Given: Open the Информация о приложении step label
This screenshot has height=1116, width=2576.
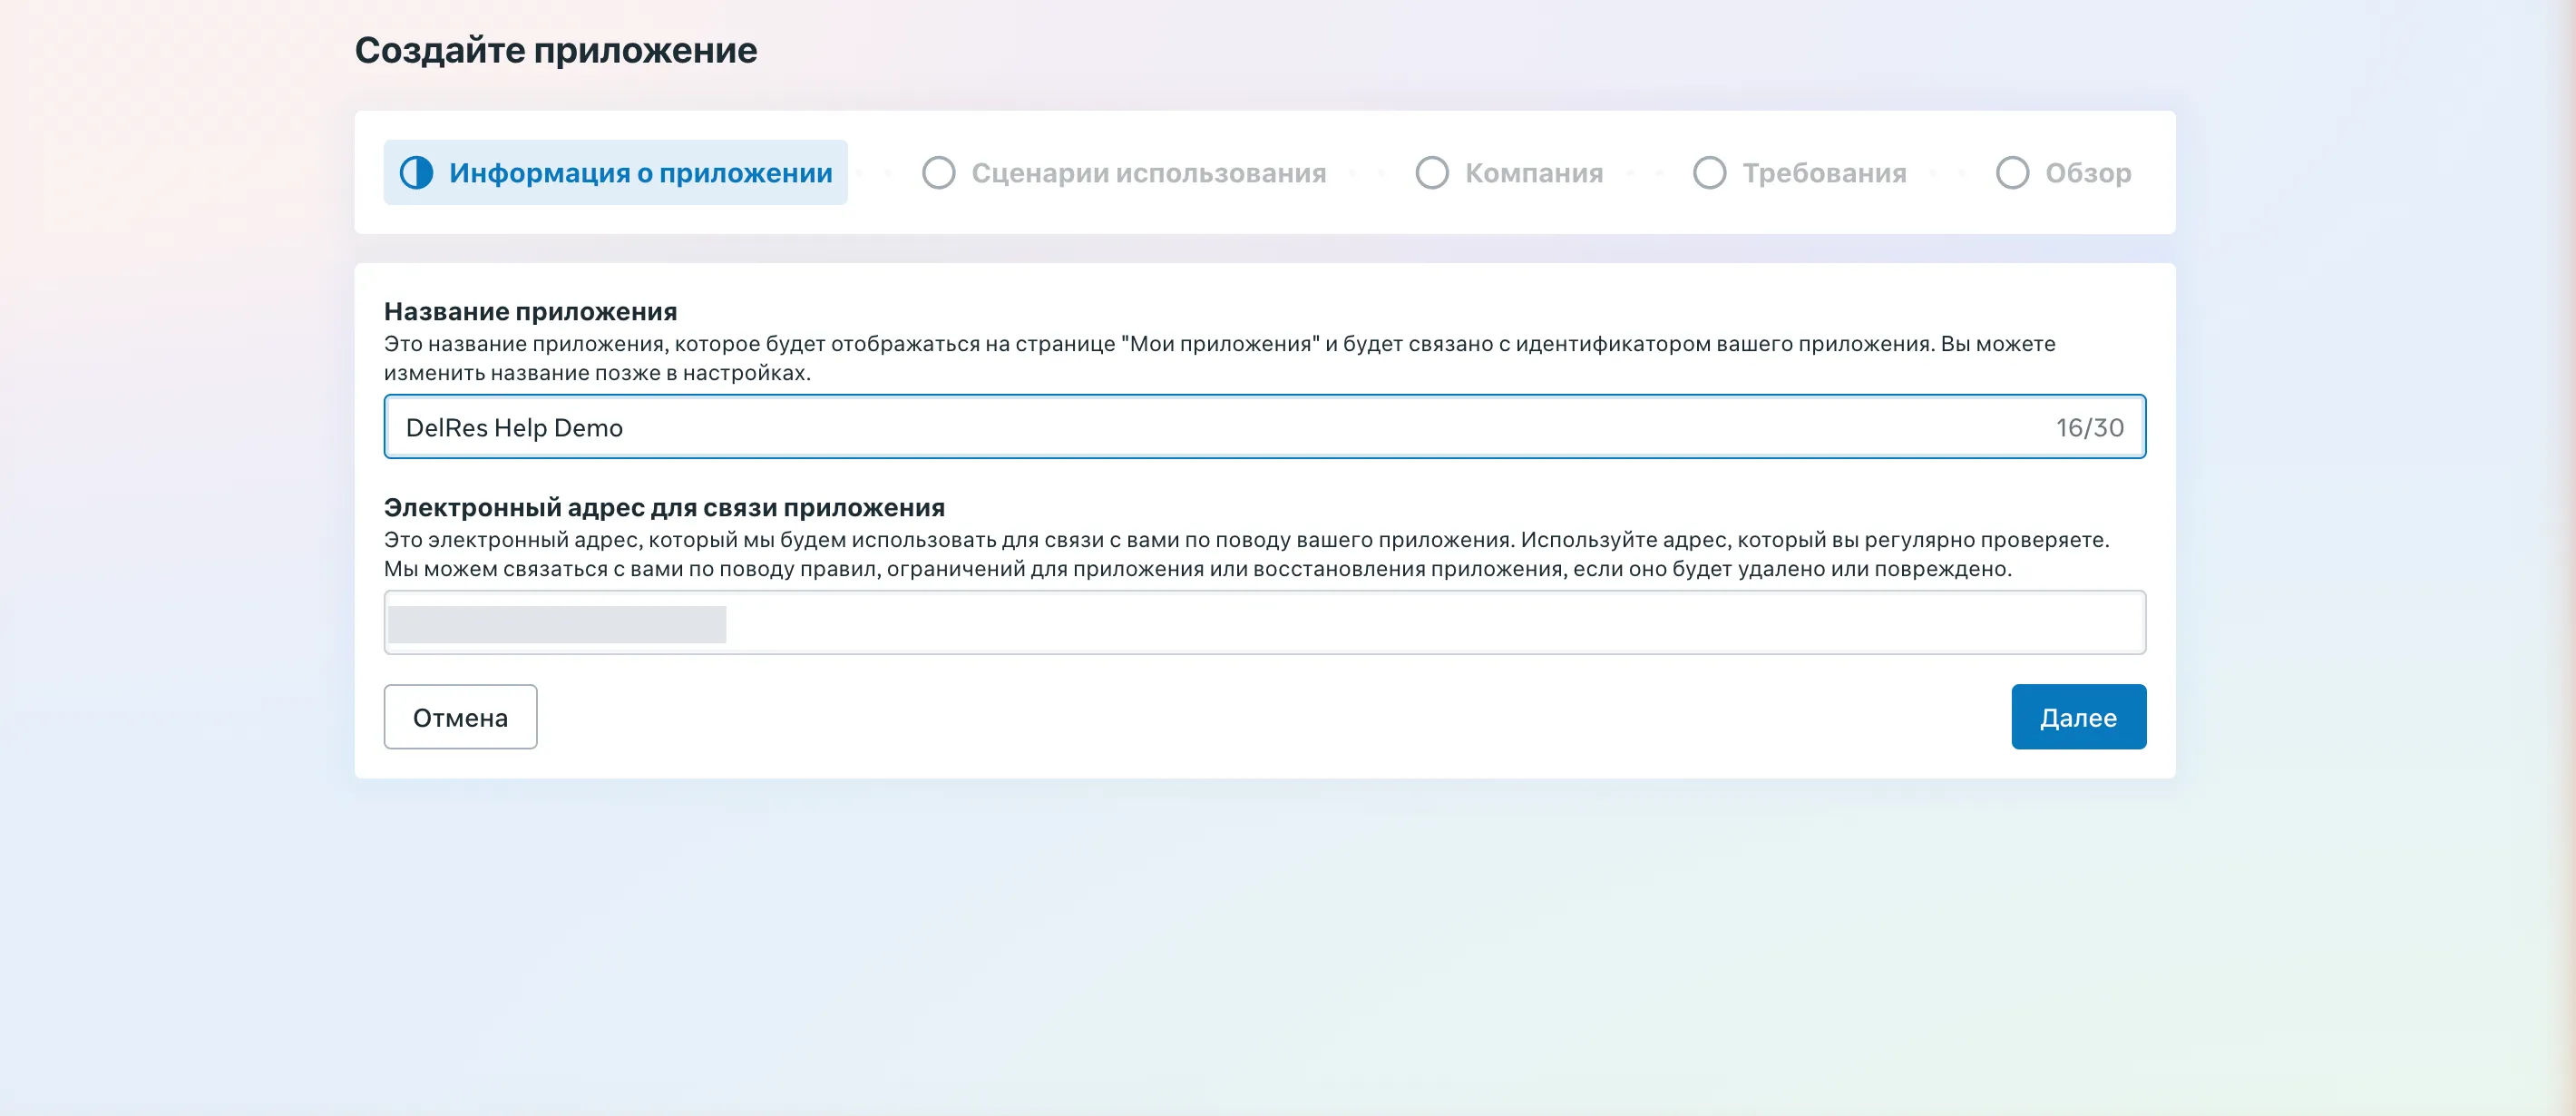Looking at the screenshot, I should point(640,173).
